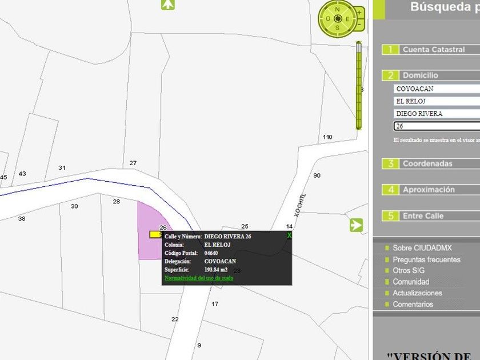Click the E (east) compass direction
This screenshot has width=480, height=360.
(x=347, y=18)
